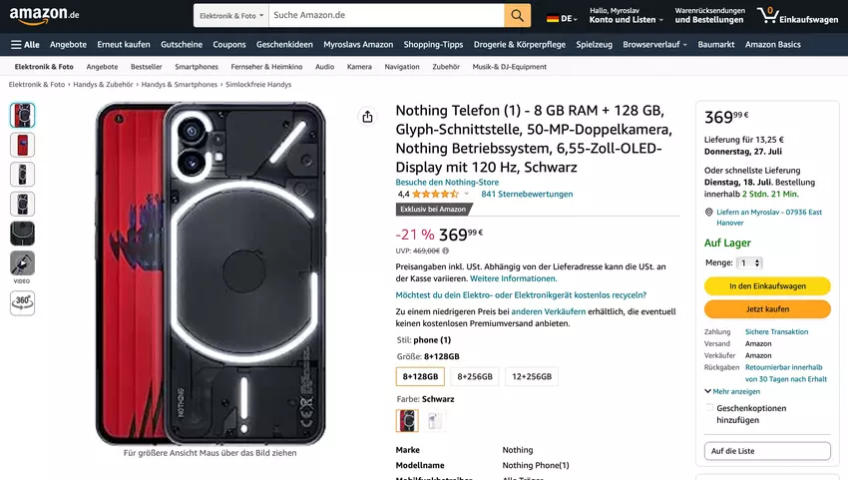The image size is (848, 480).
Task: Open the Einkaufswagen cart icon
Action: [x=796, y=16]
